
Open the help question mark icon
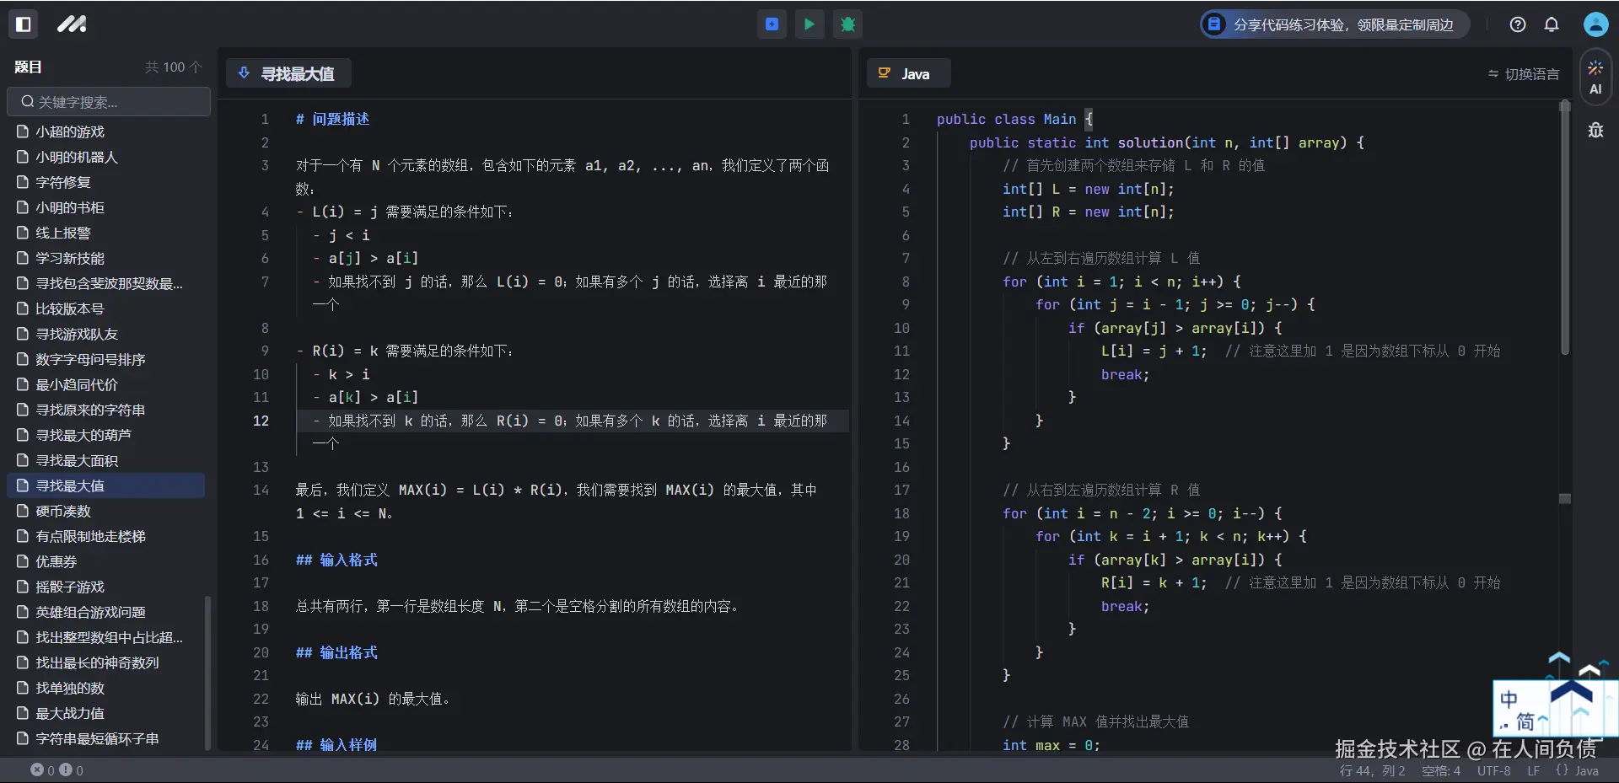coord(1518,24)
